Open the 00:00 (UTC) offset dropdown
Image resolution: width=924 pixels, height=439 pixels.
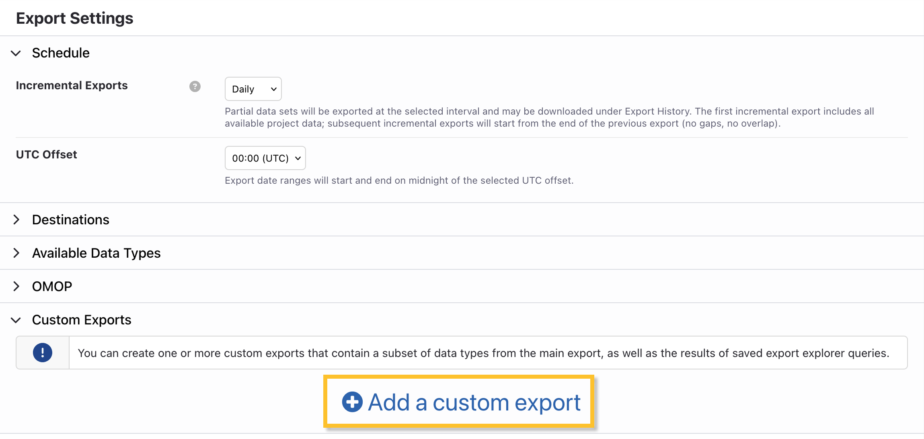pos(265,158)
